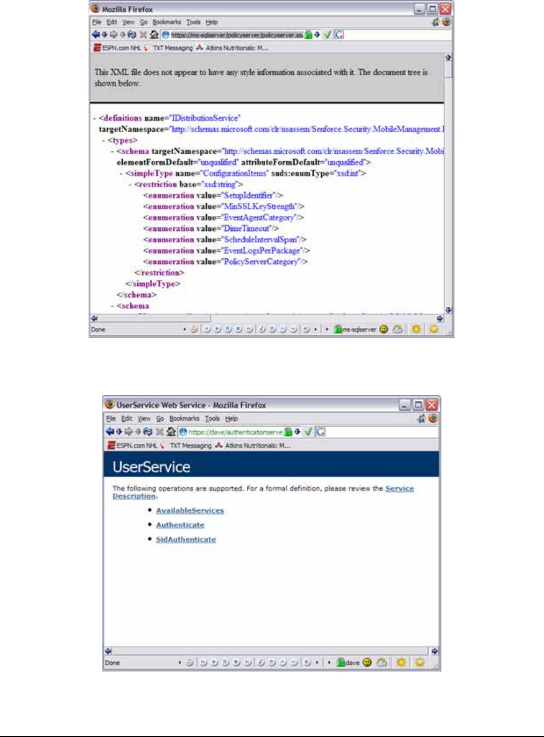Click enumeration value "EventLogsPerPackage" line

[x=227, y=251]
